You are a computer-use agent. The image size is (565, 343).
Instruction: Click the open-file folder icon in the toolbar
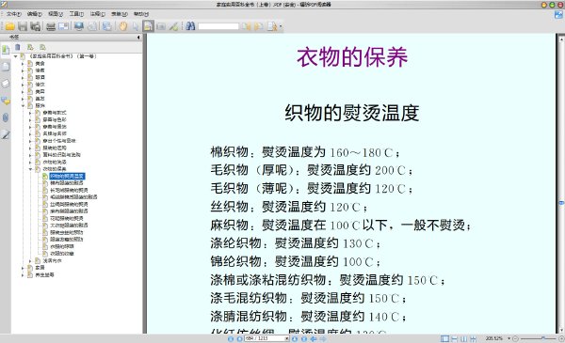(x=9, y=26)
